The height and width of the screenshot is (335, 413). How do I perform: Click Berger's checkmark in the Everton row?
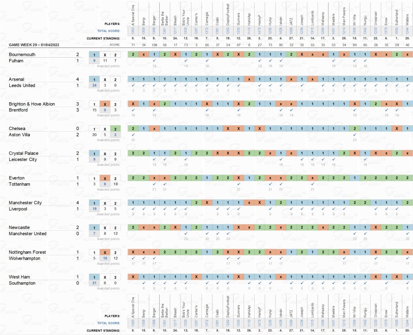(x=154, y=184)
